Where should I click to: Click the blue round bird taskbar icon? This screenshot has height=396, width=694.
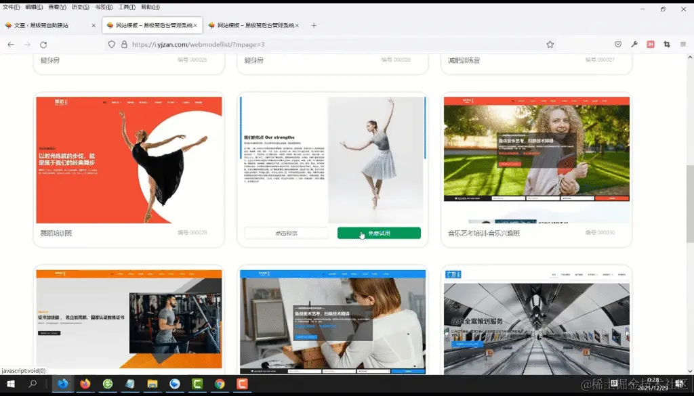coord(175,384)
